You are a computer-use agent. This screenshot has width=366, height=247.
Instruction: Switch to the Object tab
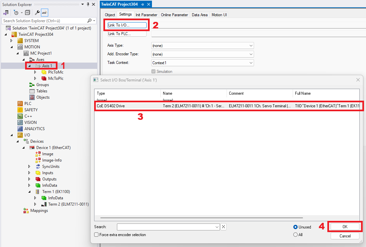pos(110,15)
